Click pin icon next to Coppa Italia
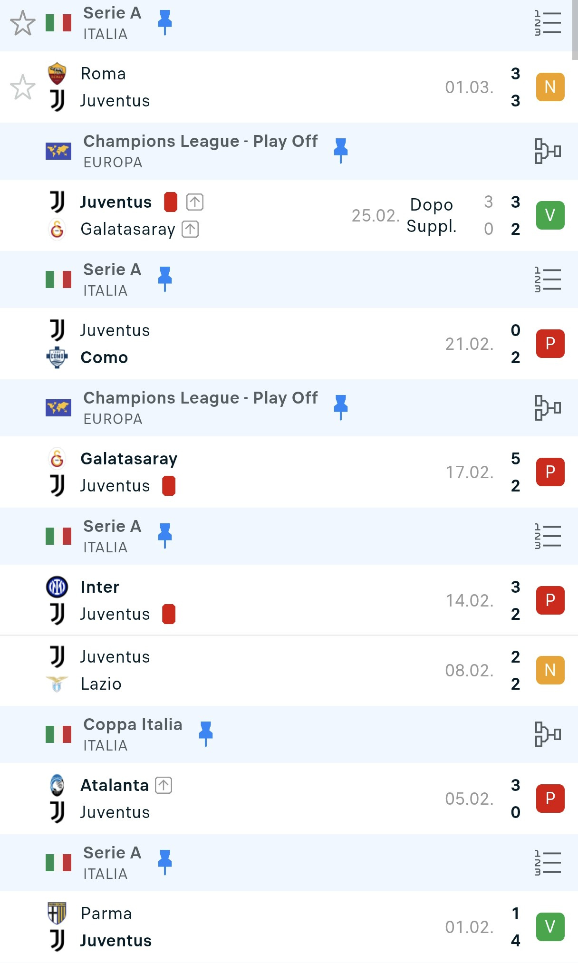 click(x=205, y=733)
